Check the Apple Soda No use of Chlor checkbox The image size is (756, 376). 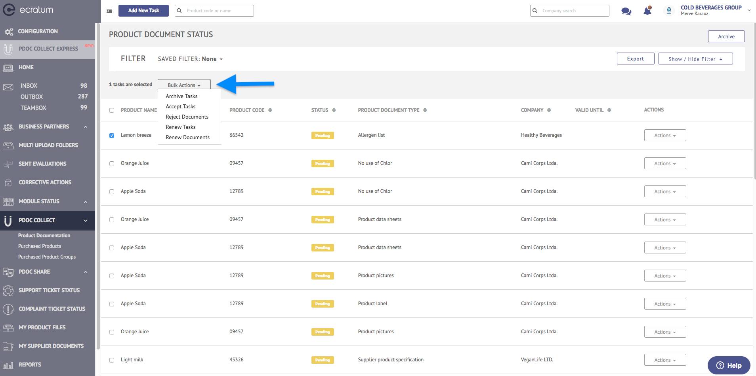pyautogui.click(x=112, y=192)
